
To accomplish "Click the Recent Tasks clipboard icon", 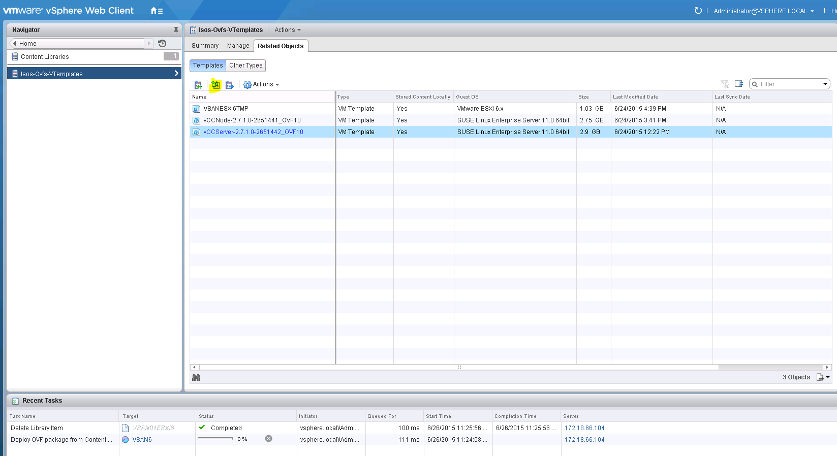I will click(15, 401).
